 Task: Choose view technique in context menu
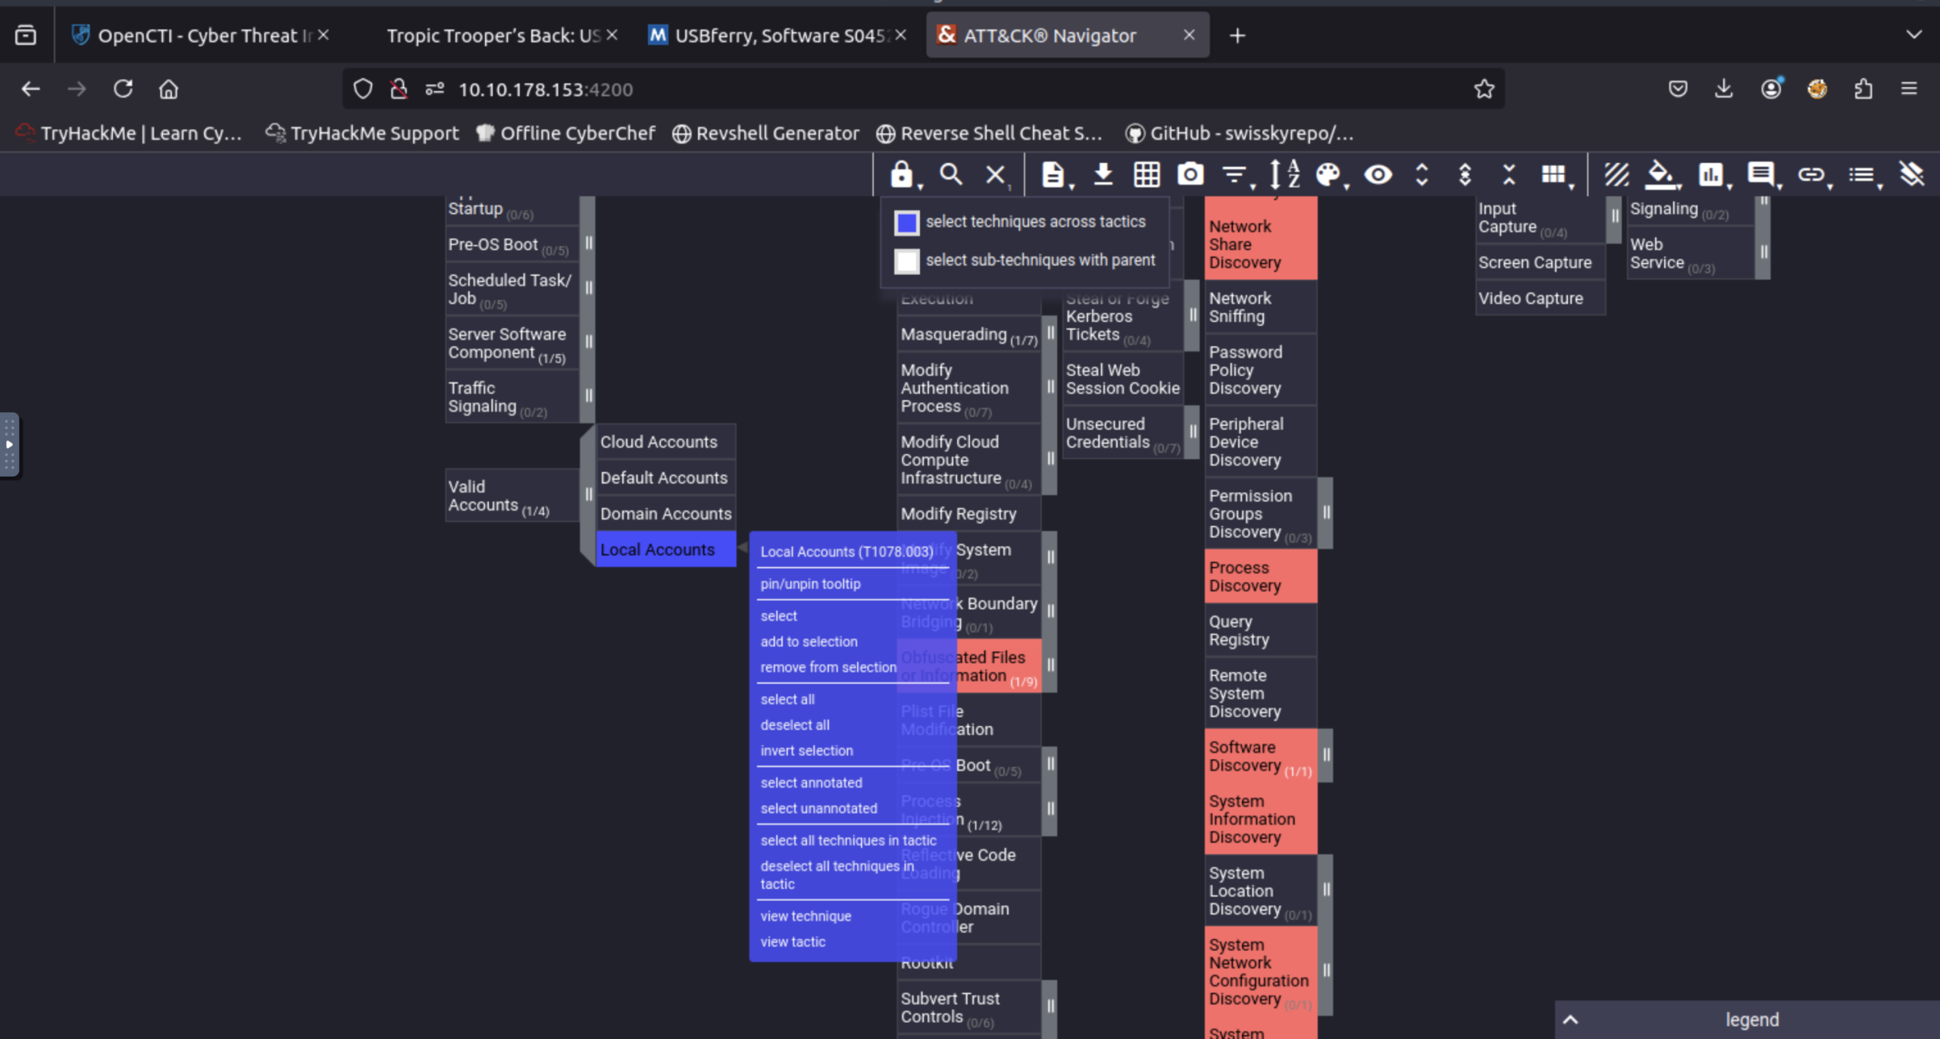(806, 916)
